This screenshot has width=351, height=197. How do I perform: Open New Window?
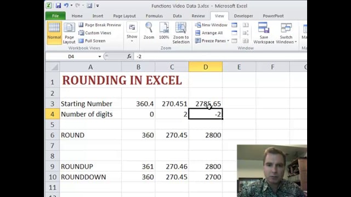211,25
